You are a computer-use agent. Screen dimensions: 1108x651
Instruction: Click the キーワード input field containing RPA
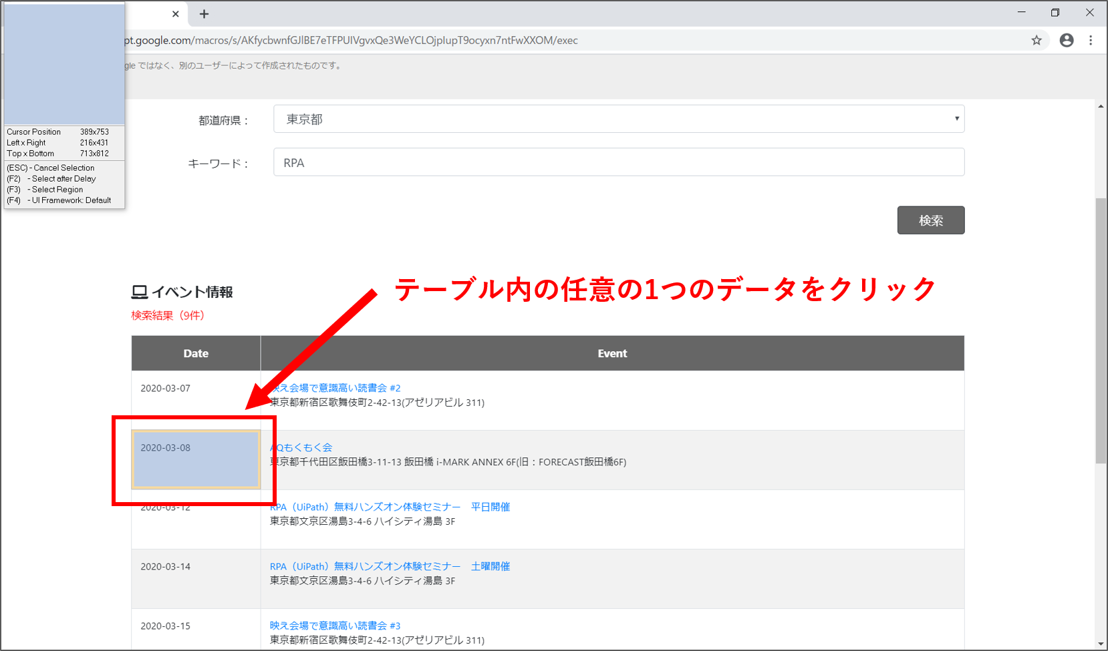click(x=618, y=163)
